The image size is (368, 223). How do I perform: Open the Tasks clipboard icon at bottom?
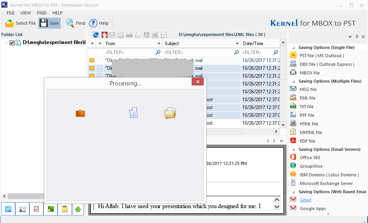pos(36,209)
